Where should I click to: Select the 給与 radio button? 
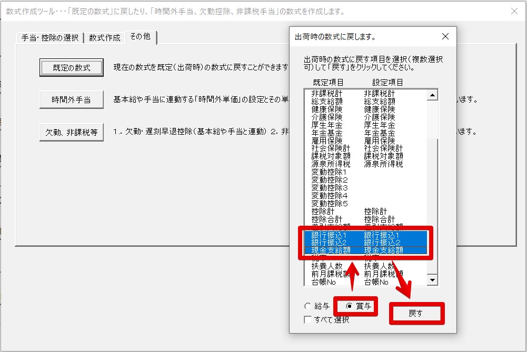coord(307,306)
